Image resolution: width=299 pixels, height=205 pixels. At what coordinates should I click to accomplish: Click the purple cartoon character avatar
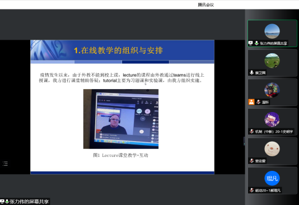[272, 119]
